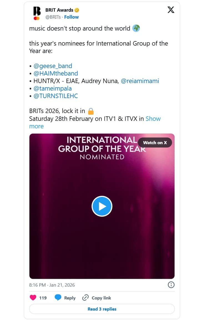Viewport: 202px width, 320px height.
Task: Click the BRIT Awards profile picture
Action: tap(37, 13)
